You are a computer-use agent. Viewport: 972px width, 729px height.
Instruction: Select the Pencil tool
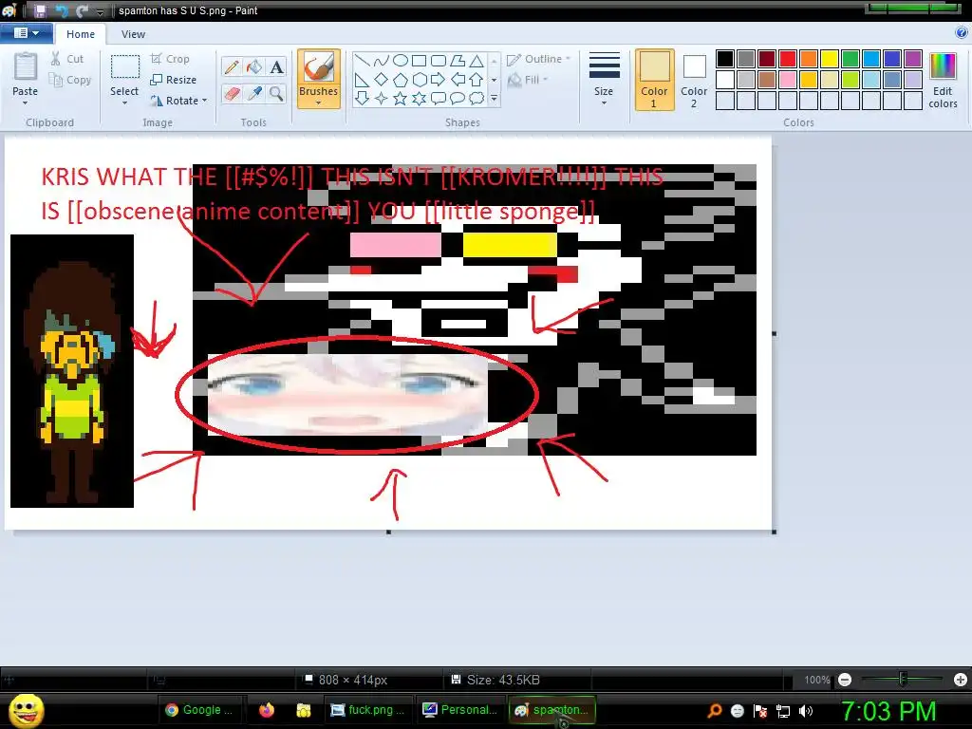click(232, 67)
